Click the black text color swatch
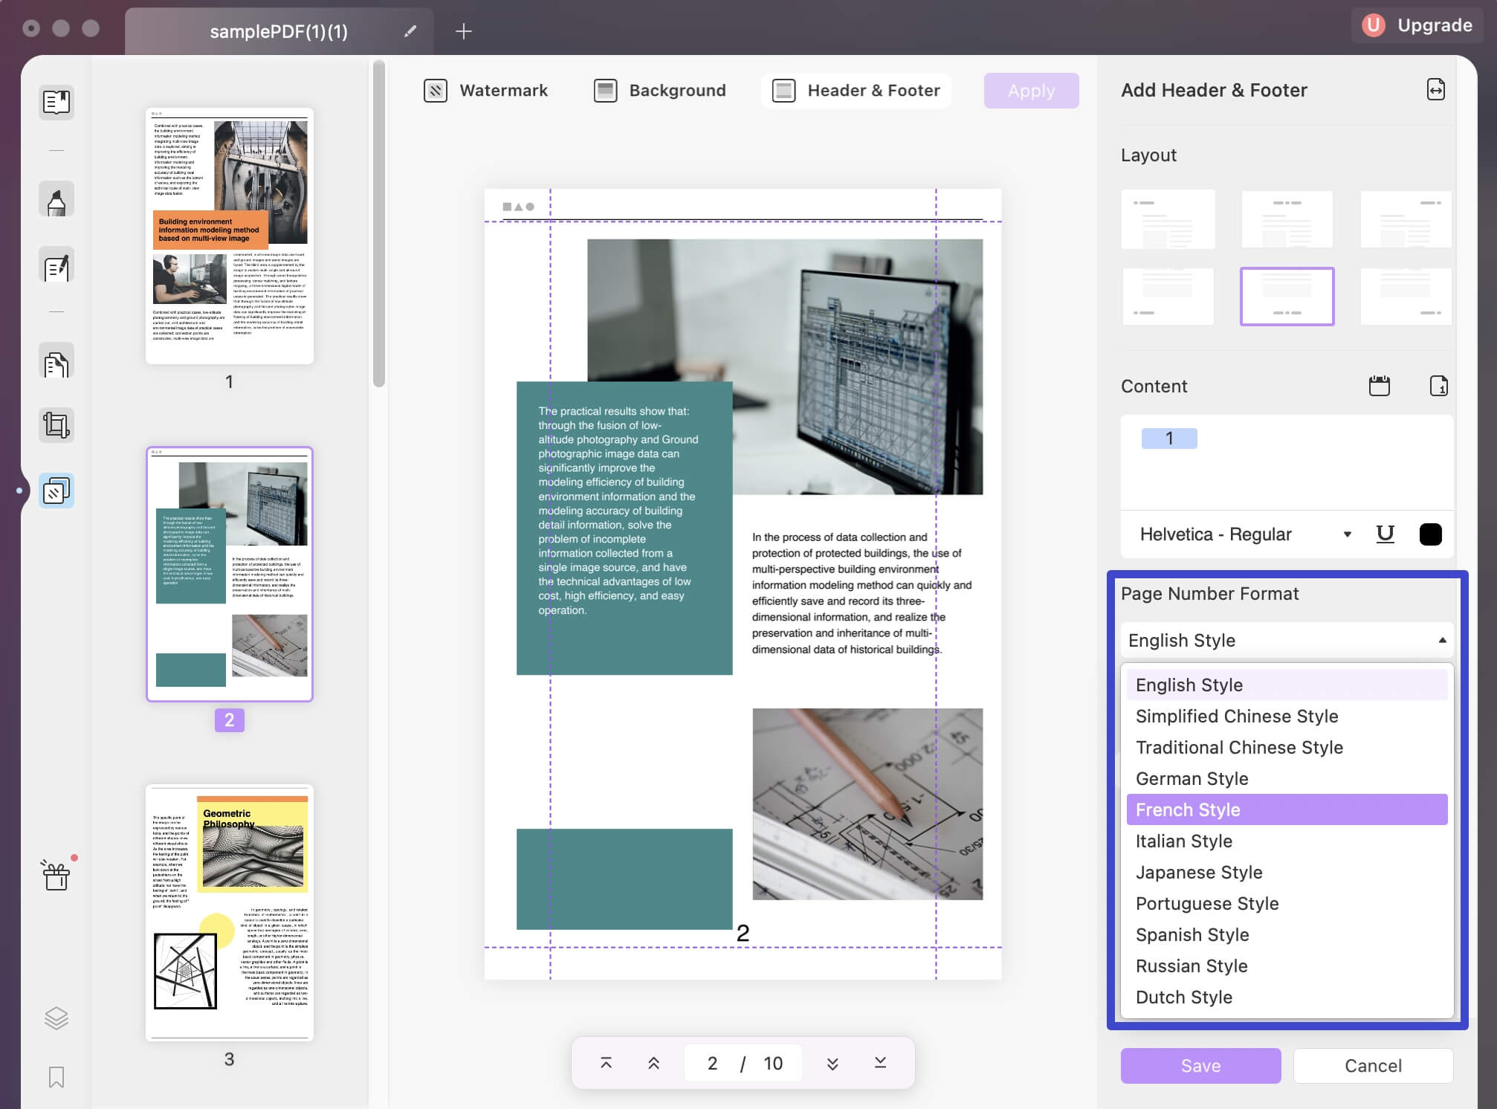The image size is (1497, 1109). [1430, 534]
